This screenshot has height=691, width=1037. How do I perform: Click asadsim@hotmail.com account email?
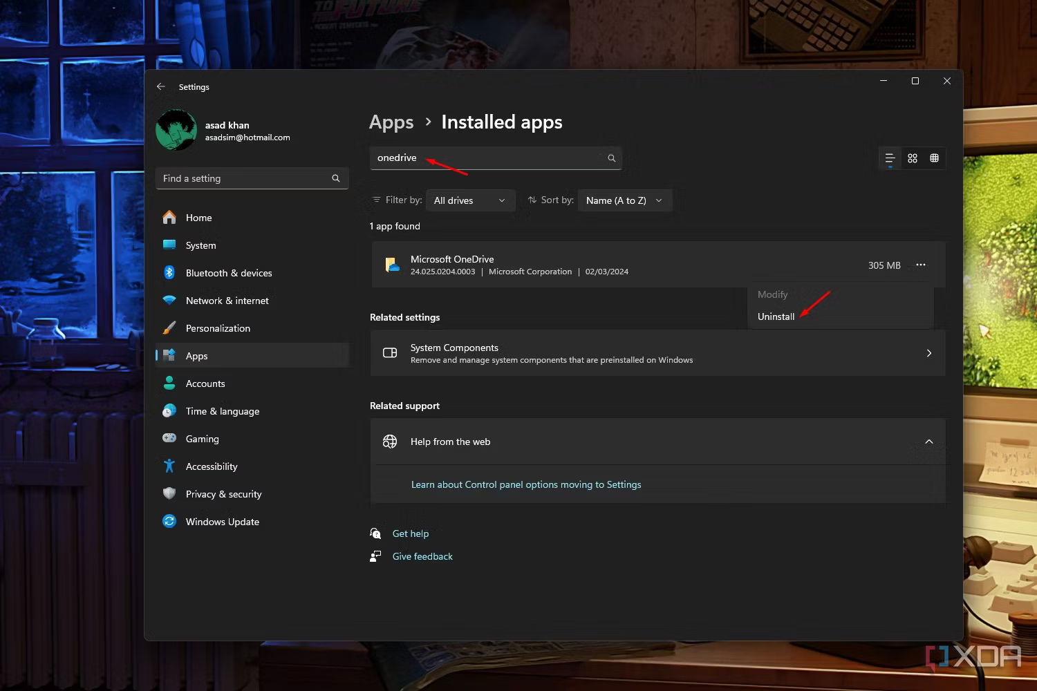point(247,138)
